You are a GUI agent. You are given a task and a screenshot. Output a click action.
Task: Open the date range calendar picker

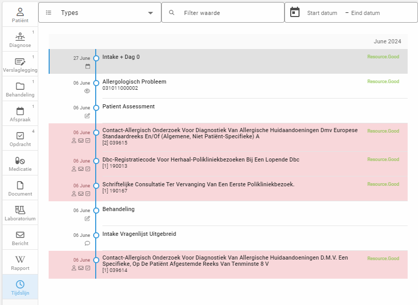coord(295,12)
